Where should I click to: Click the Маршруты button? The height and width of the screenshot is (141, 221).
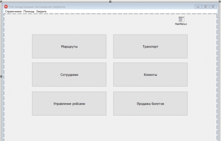click(x=69, y=46)
